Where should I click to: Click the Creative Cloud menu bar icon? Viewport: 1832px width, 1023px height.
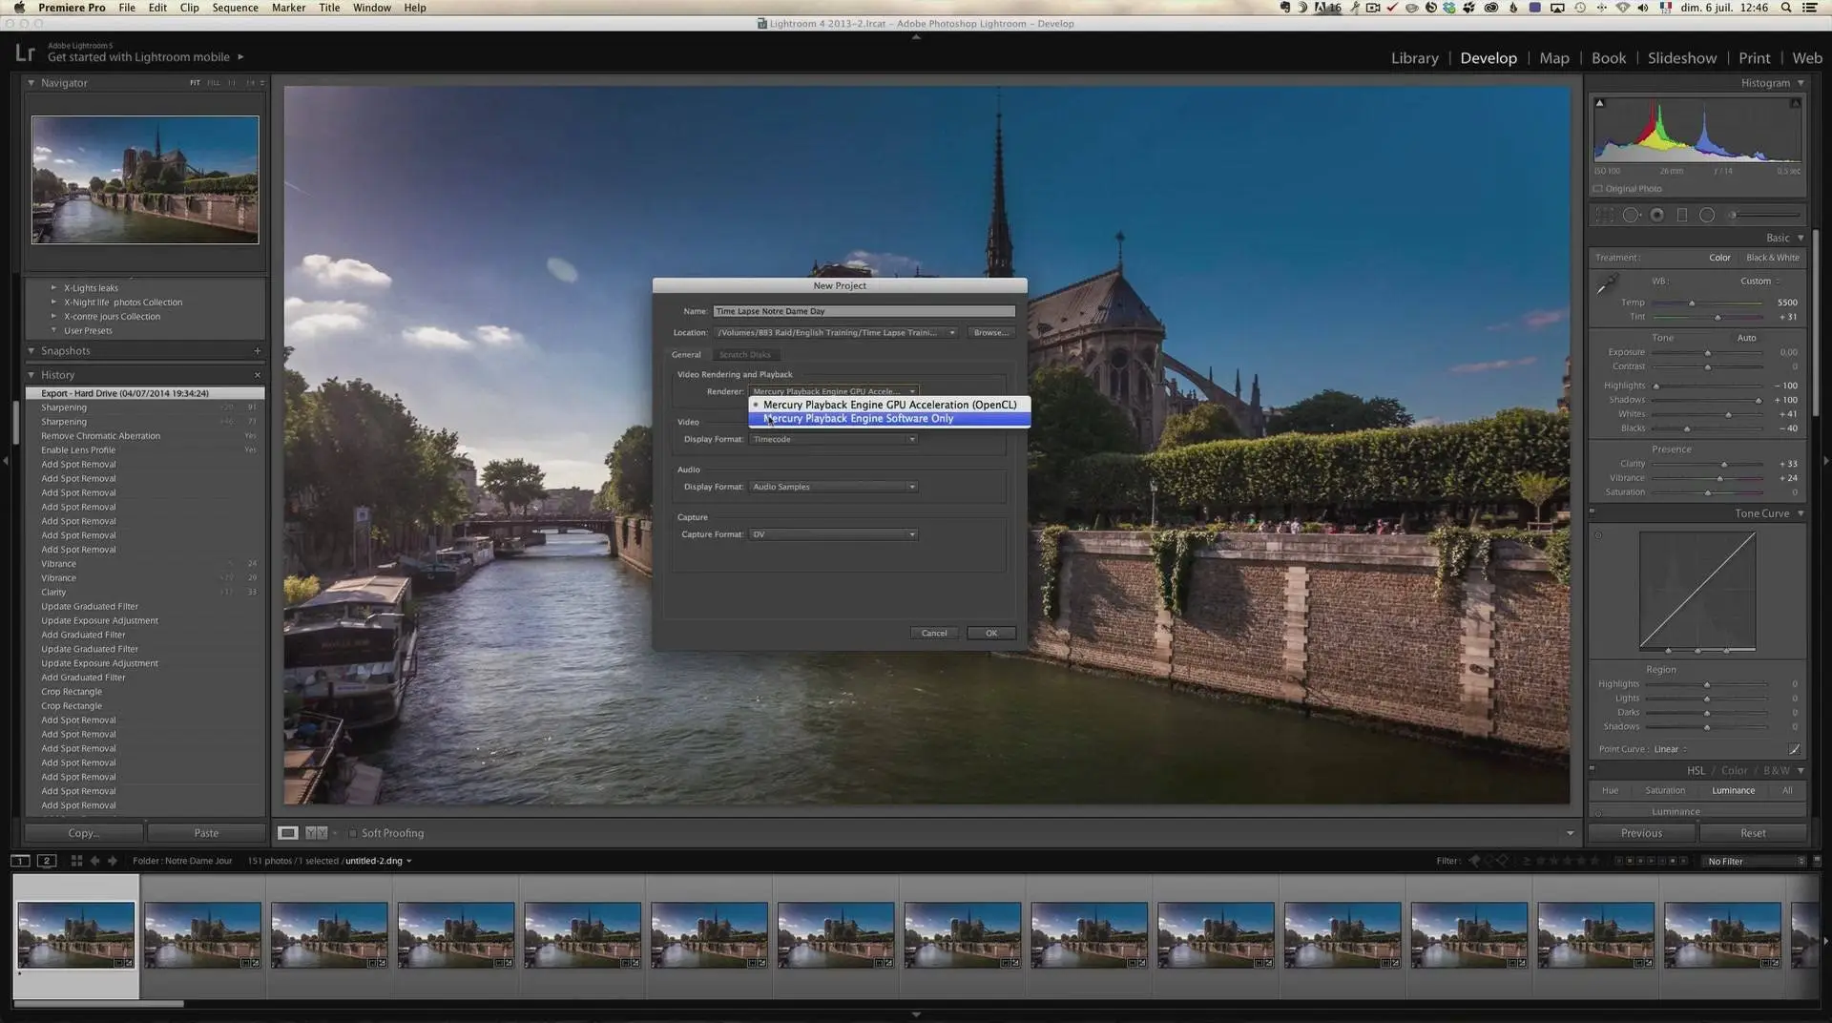(1490, 8)
